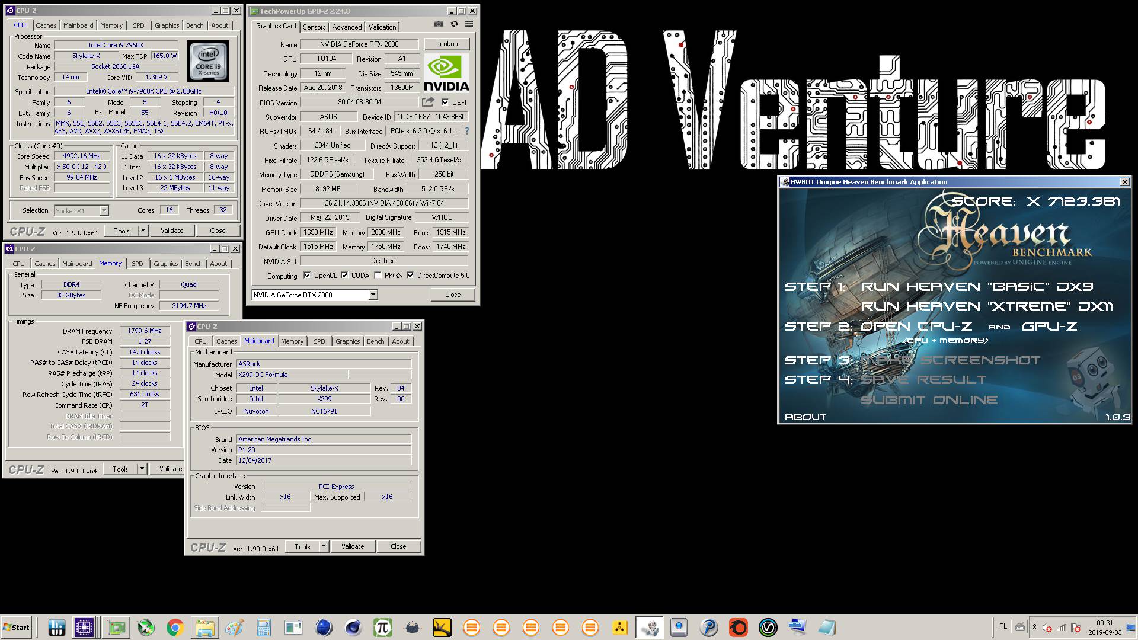Image resolution: width=1138 pixels, height=640 pixels.
Task: Open the GPU-Z graphics card taskbar icon
Action: 116,628
